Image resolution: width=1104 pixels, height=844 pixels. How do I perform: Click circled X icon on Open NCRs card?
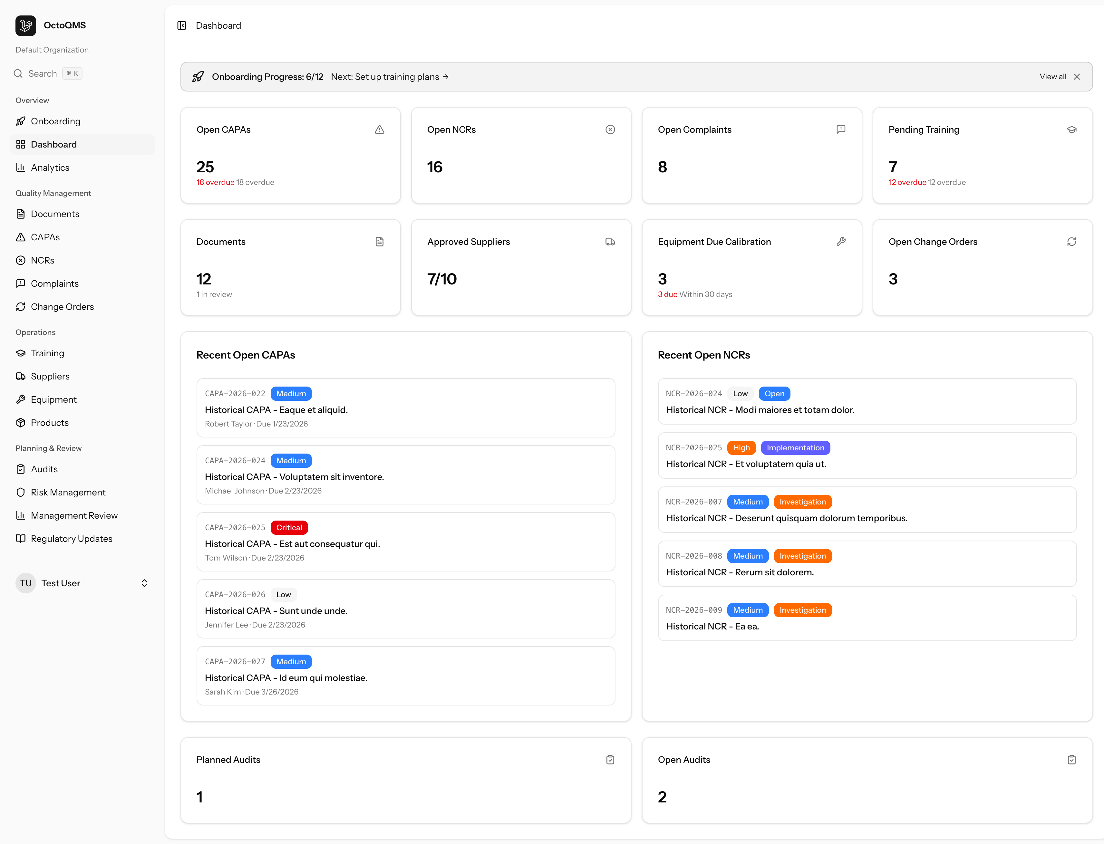coord(610,129)
